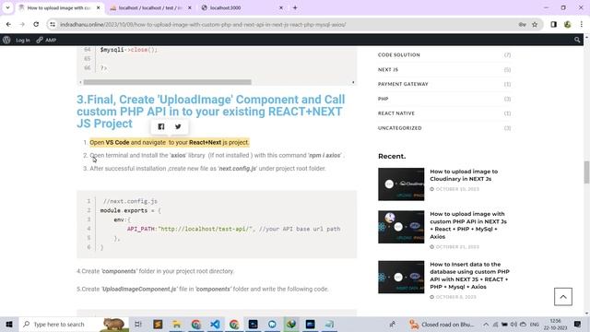Viewport: 590px width, 332px height.
Task: Open the notification center icon
Action: pyautogui.click(x=578, y=325)
